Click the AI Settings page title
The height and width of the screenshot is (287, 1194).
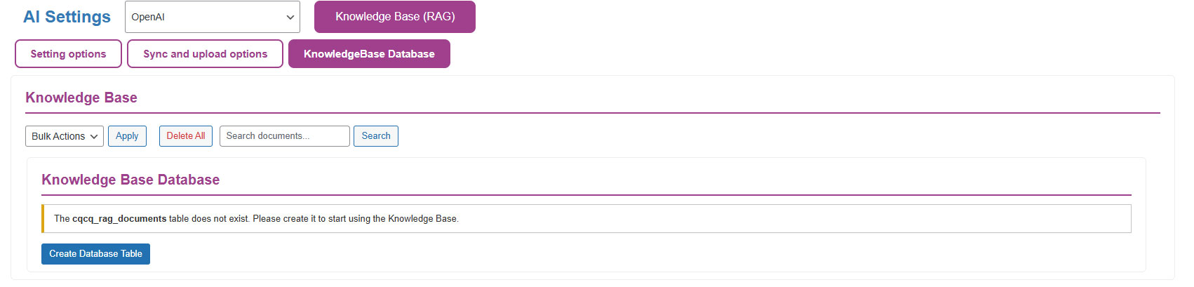[x=67, y=17]
